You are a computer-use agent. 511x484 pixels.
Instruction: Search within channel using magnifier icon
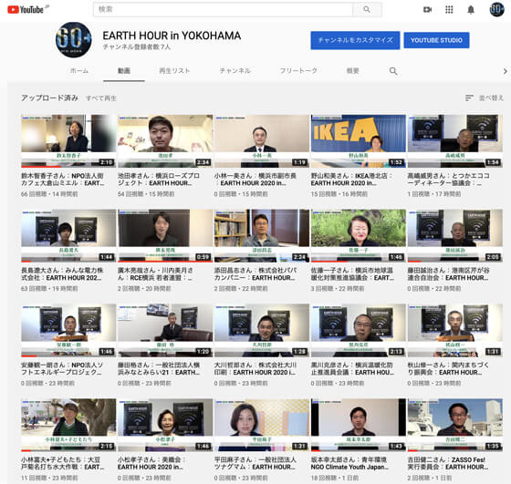(x=393, y=70)
